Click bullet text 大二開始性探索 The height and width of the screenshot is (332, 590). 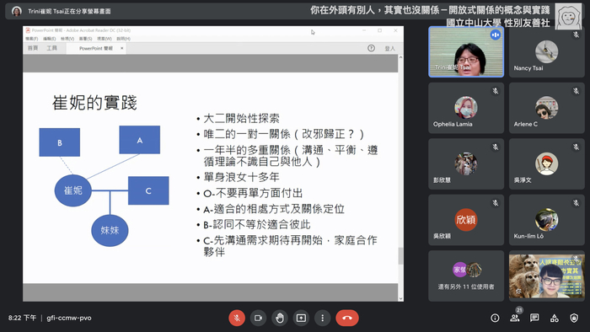click(241, 119)
